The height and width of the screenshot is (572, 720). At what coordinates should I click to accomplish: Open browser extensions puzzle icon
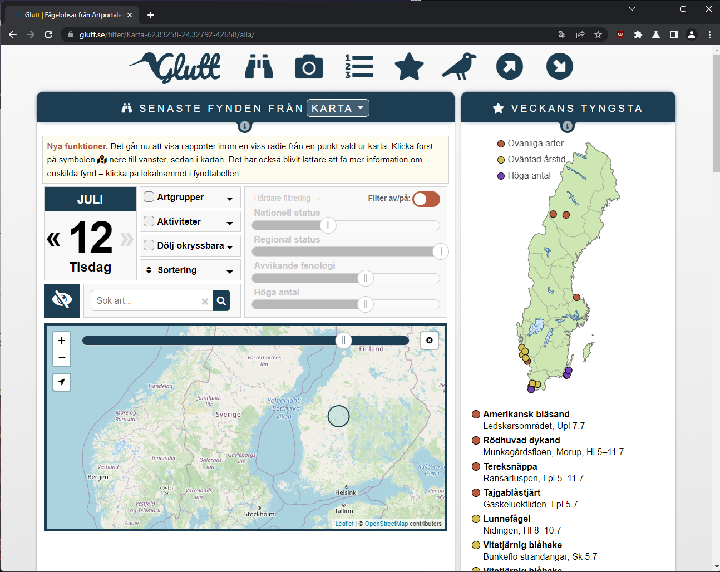point(638,34)
